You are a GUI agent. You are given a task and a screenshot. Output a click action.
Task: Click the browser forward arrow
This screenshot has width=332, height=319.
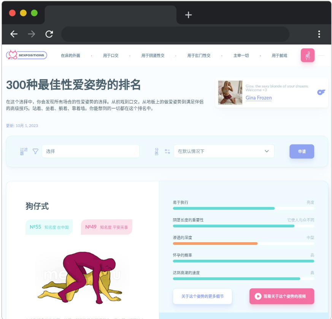click(x=32, y=34)
